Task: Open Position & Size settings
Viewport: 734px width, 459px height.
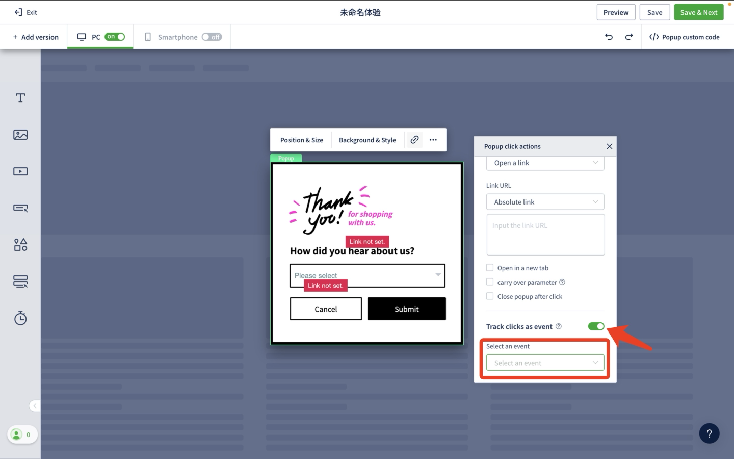Action: pos(302,140)
